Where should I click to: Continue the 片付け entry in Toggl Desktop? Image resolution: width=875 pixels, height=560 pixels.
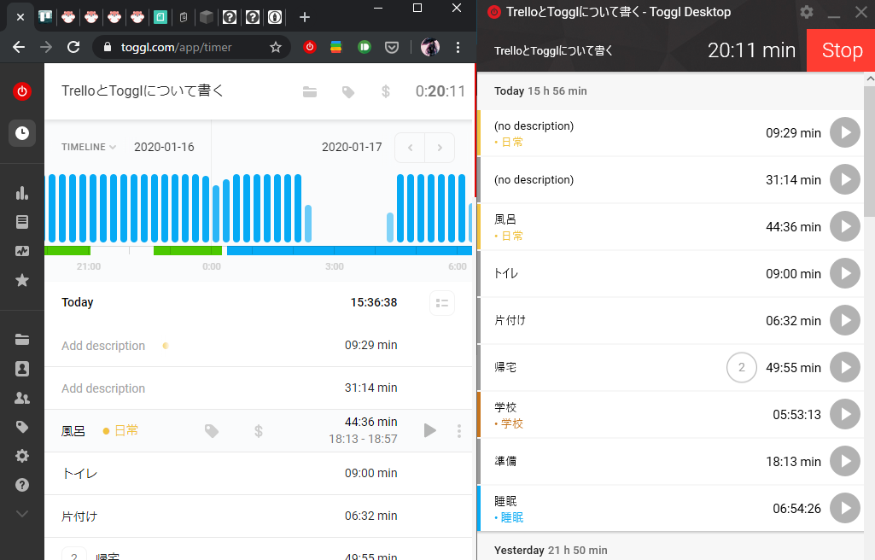845,320
